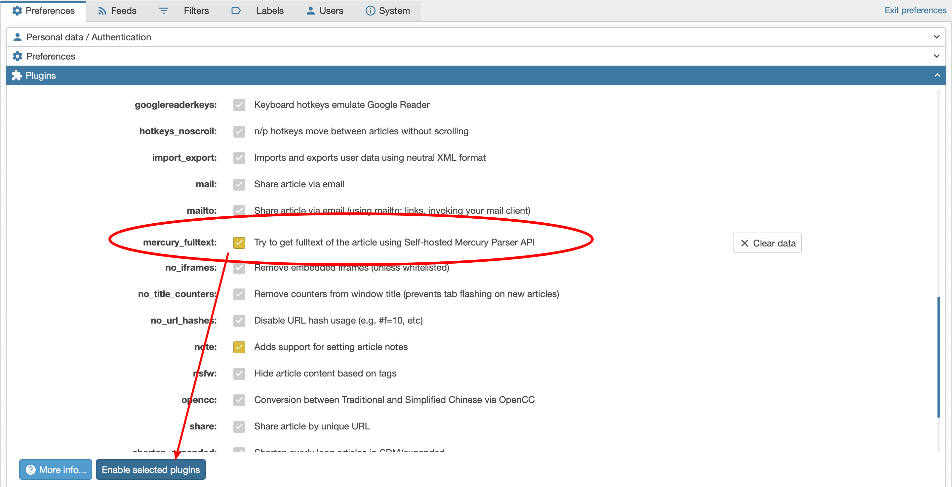
Task: Switch to the Filters tab
Action: (x=184, y=11)
